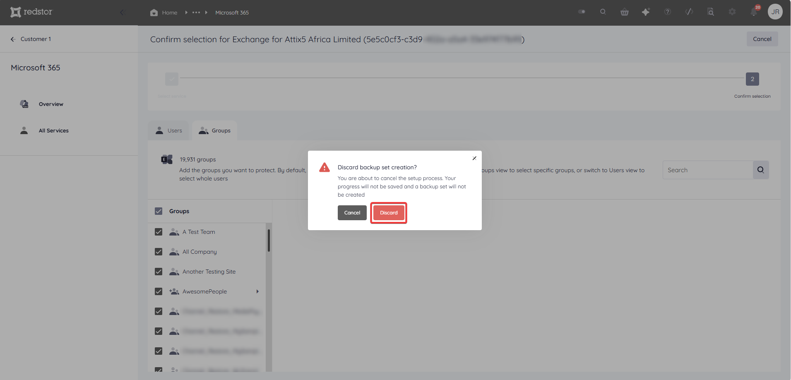Select the All Company row

click(x=207, y=252)
